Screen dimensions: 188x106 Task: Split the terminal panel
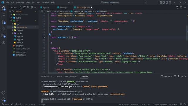pyautogui.click(x=175, y=76)
